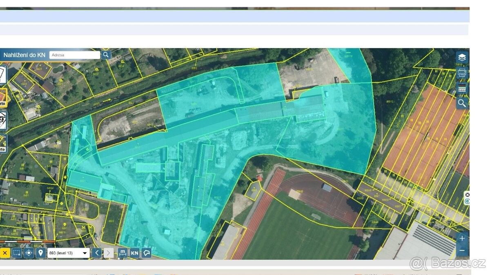The width and height of the screenshot is (490, 275).
Task: Click the Adresa search input field
Action: point(74,55)
